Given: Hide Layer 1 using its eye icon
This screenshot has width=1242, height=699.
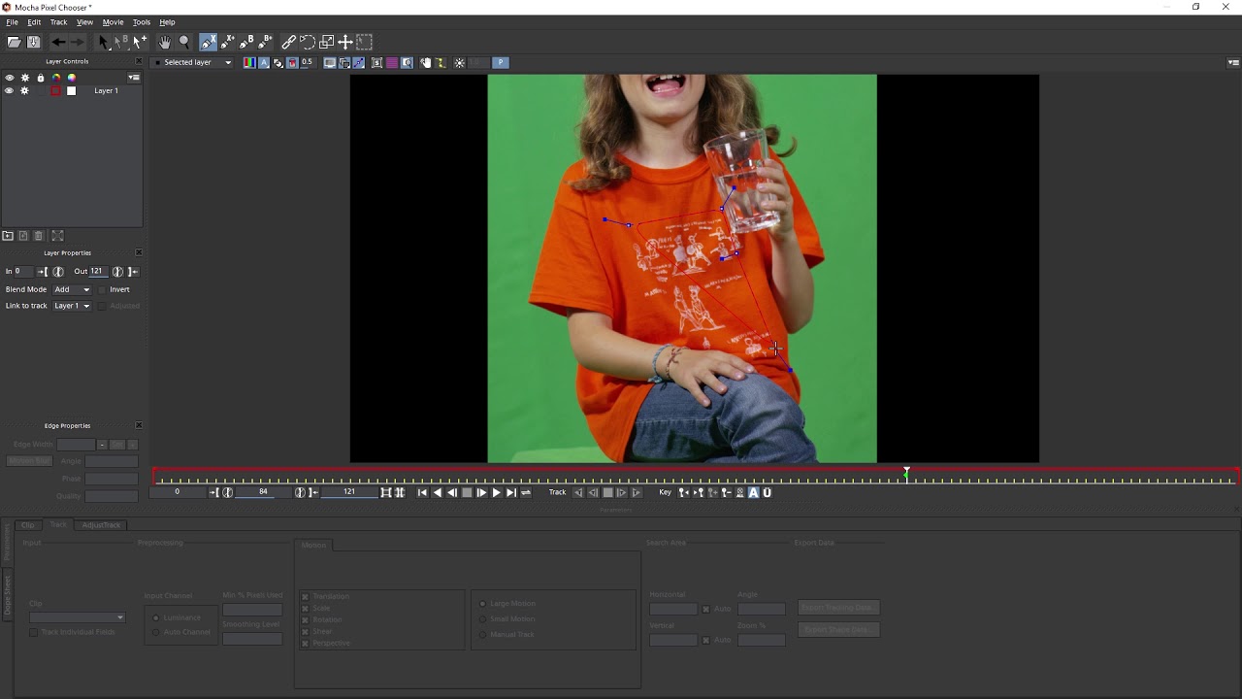Looking at the screenshot, I should point(9,90).
